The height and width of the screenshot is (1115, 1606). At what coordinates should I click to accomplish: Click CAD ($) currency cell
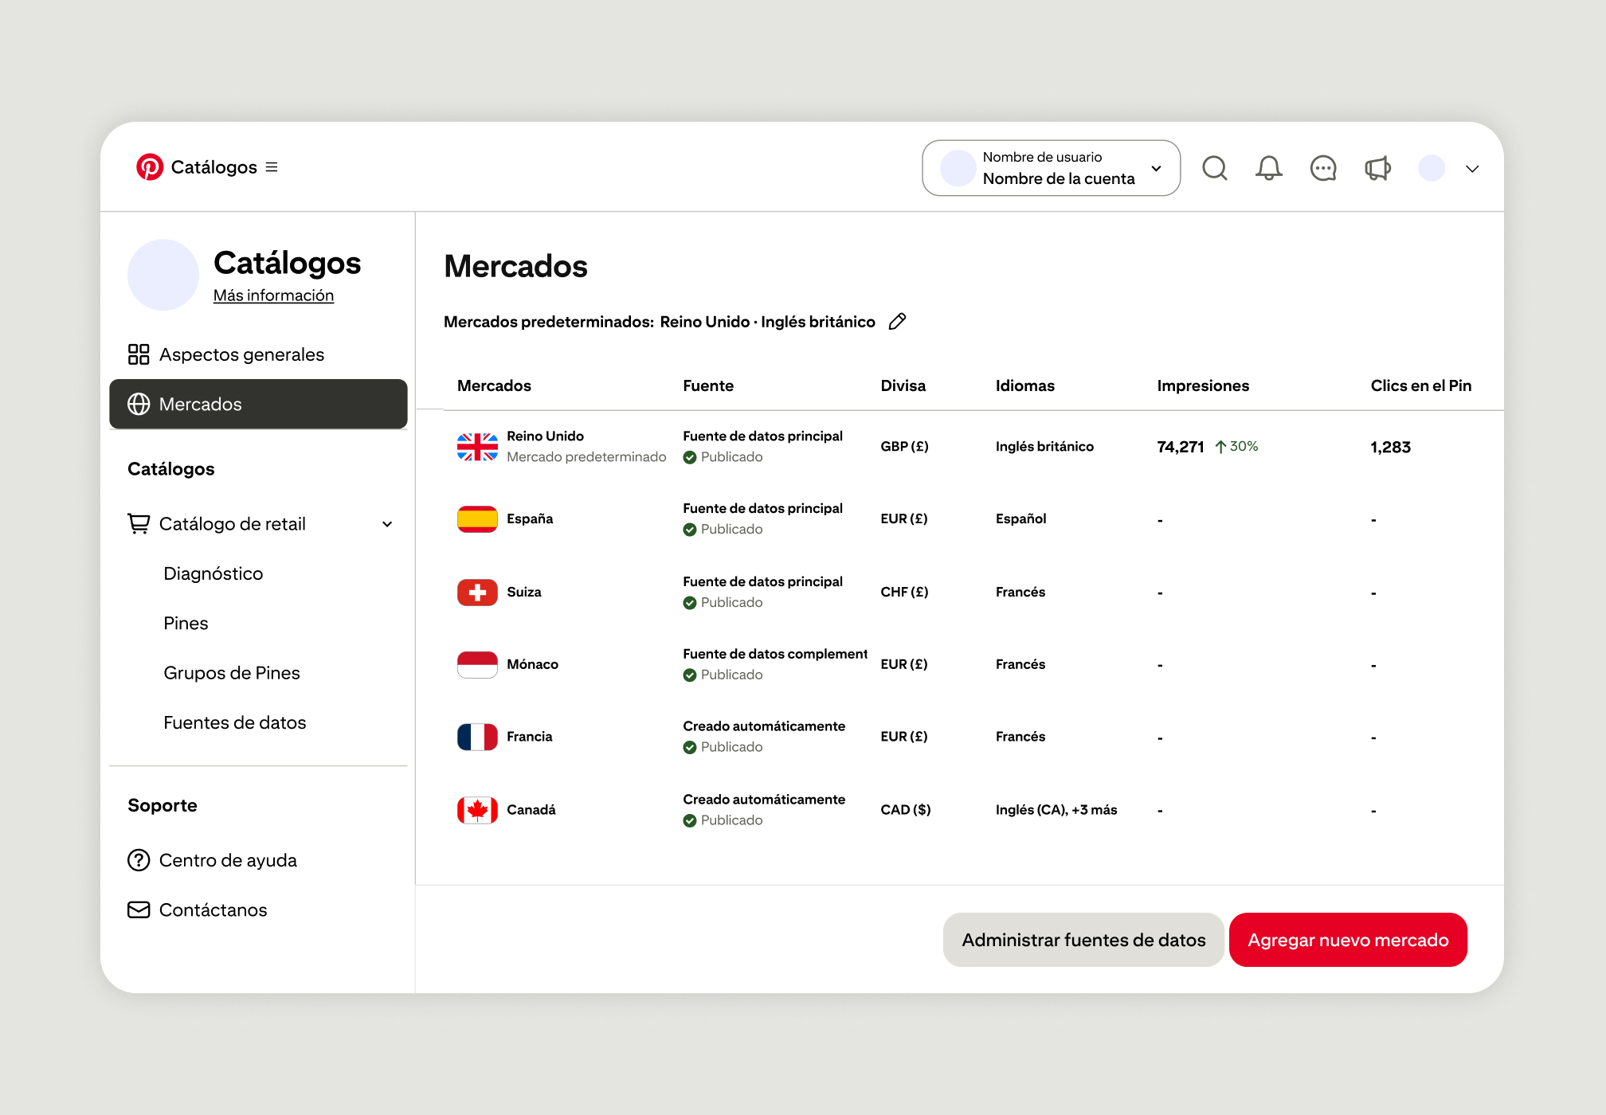click(x=905, y=810)
